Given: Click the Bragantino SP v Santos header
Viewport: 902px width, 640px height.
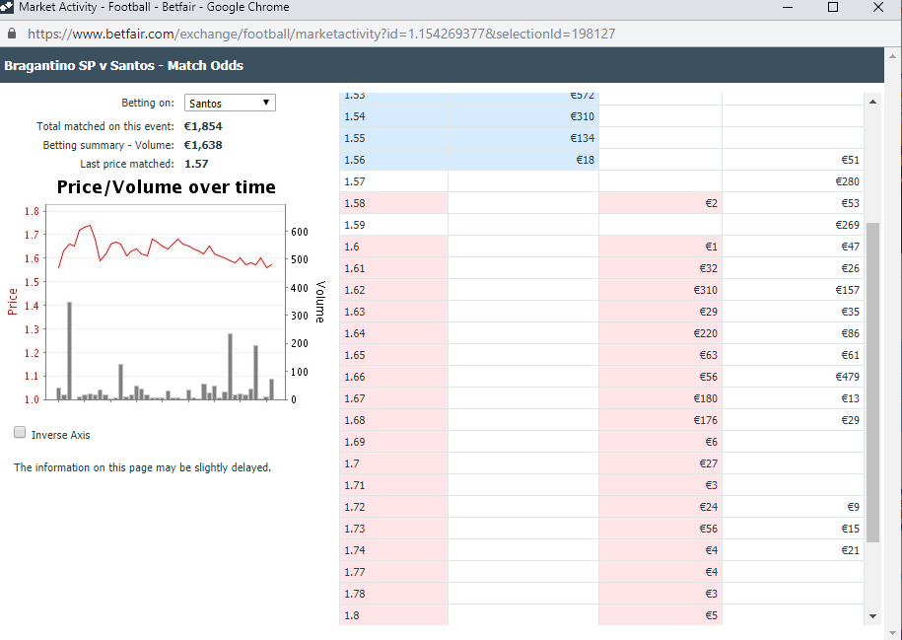Looking at the screenshot, I should pyautogui.click(x=123, y=66).
